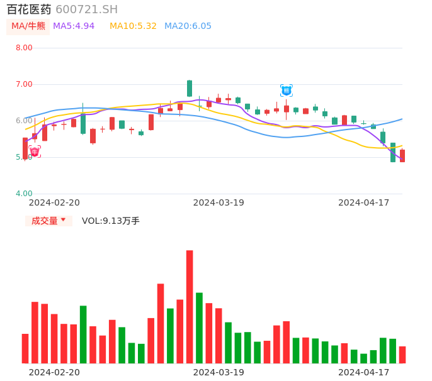Click 2024-03-19 date under candlestick chart
This screenshot has height=381, width=432.
tap(219, 202)
